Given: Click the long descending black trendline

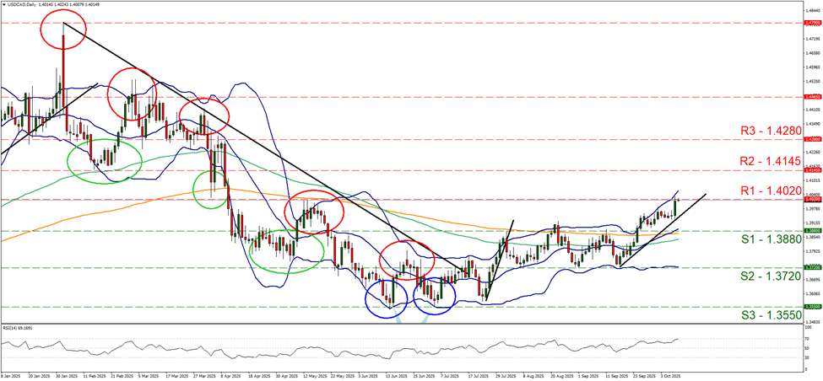Looking at the screenshot, I should [x=253, y=142].
